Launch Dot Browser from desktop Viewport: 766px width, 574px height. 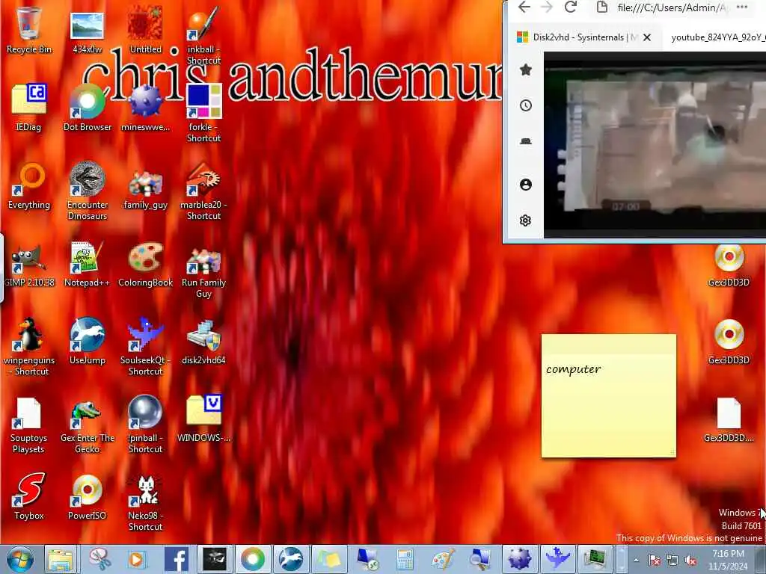[87, 108]
